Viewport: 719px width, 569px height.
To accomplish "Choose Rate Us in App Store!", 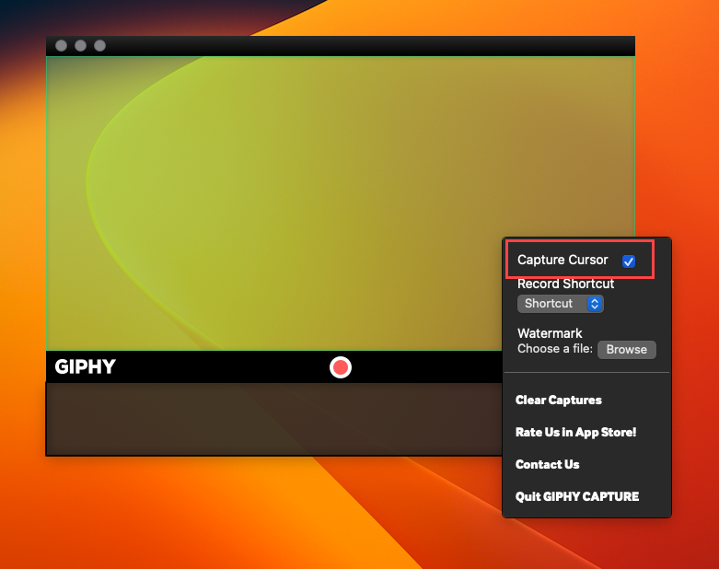I will [576, 432].
